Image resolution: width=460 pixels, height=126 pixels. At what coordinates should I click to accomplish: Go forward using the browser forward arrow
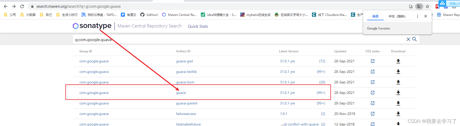14,6
